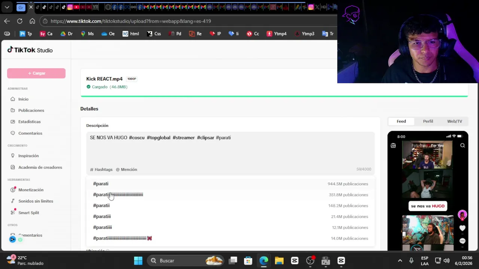This screenshot has width=479, height=269.
Task: Open the Windows Start menu
Action: pos(138,260)
